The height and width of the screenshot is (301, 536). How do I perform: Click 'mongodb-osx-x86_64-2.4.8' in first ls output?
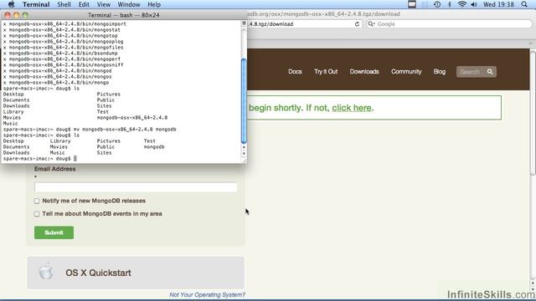click(132, 117)
